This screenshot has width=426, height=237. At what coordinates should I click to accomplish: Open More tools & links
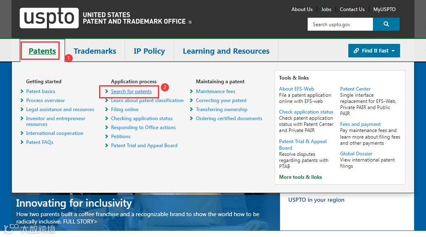pyautogui.click(x=300, y=177)
